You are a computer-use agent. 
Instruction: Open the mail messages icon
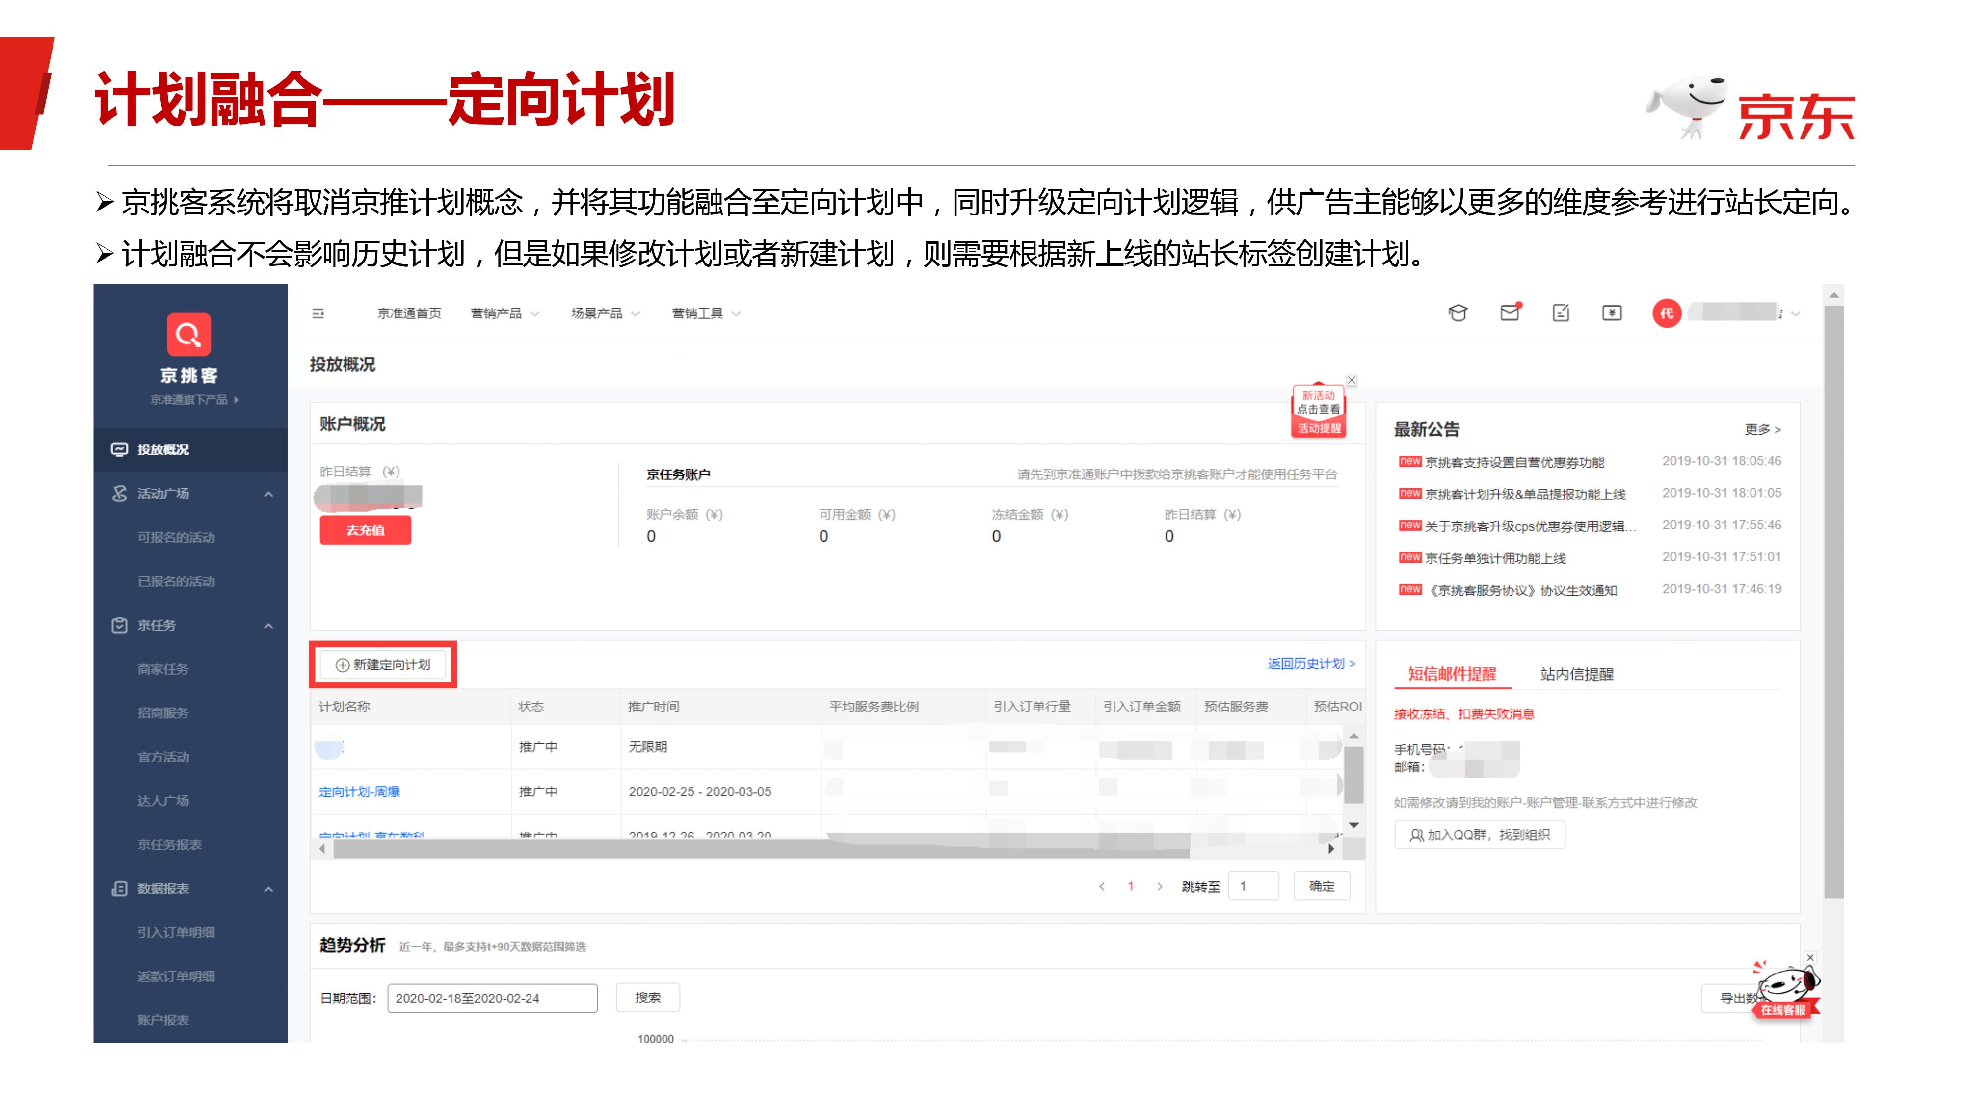coord(1510,313)
